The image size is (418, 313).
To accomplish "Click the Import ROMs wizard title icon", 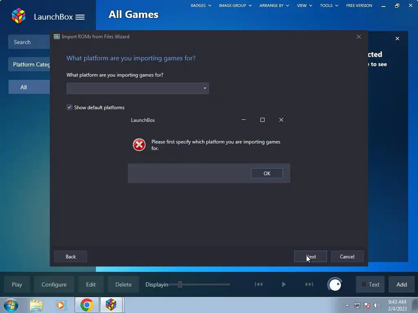I will coord(56,37).
